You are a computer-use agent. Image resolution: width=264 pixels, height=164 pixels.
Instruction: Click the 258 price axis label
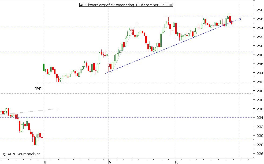260,10
